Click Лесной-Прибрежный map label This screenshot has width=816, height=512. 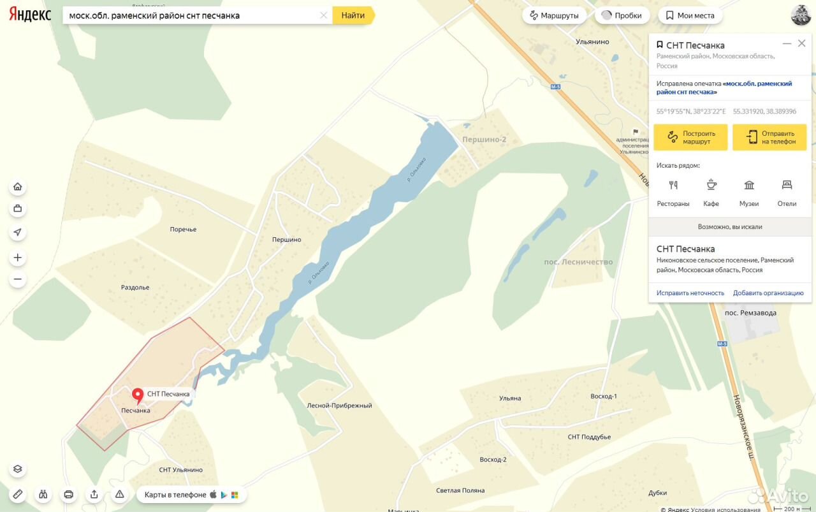(x=339, y=406)
